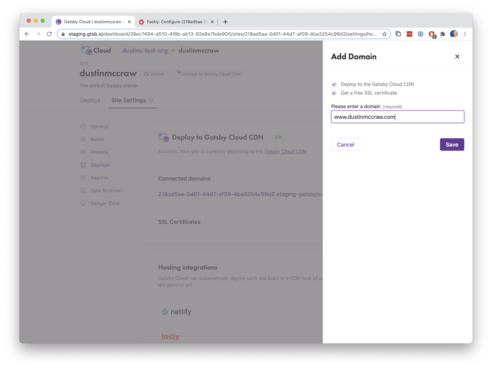This screenshot has height=369, width=492.
Task: Click Deploys to Gatsby Cloud CDN badge
Action: (x=208, y=74)
